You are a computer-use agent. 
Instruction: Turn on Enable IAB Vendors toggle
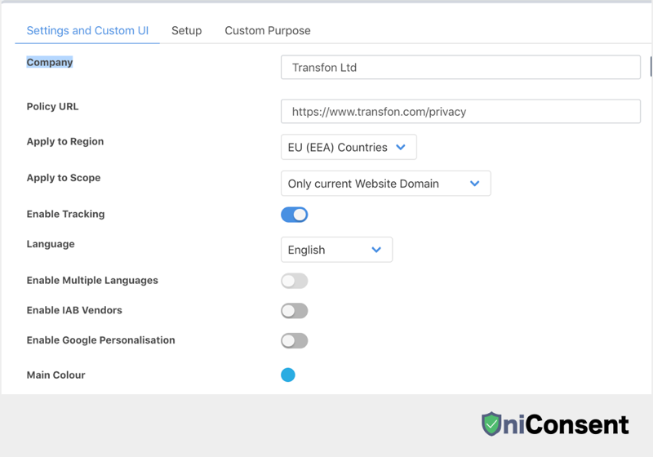pos(295,311)
